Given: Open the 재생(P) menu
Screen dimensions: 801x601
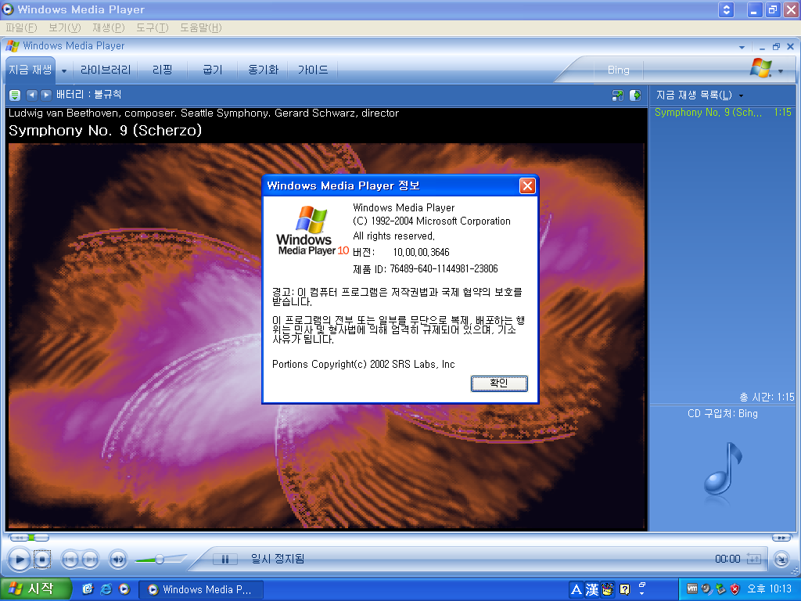Looking at the screenshot, I should 108,27.
